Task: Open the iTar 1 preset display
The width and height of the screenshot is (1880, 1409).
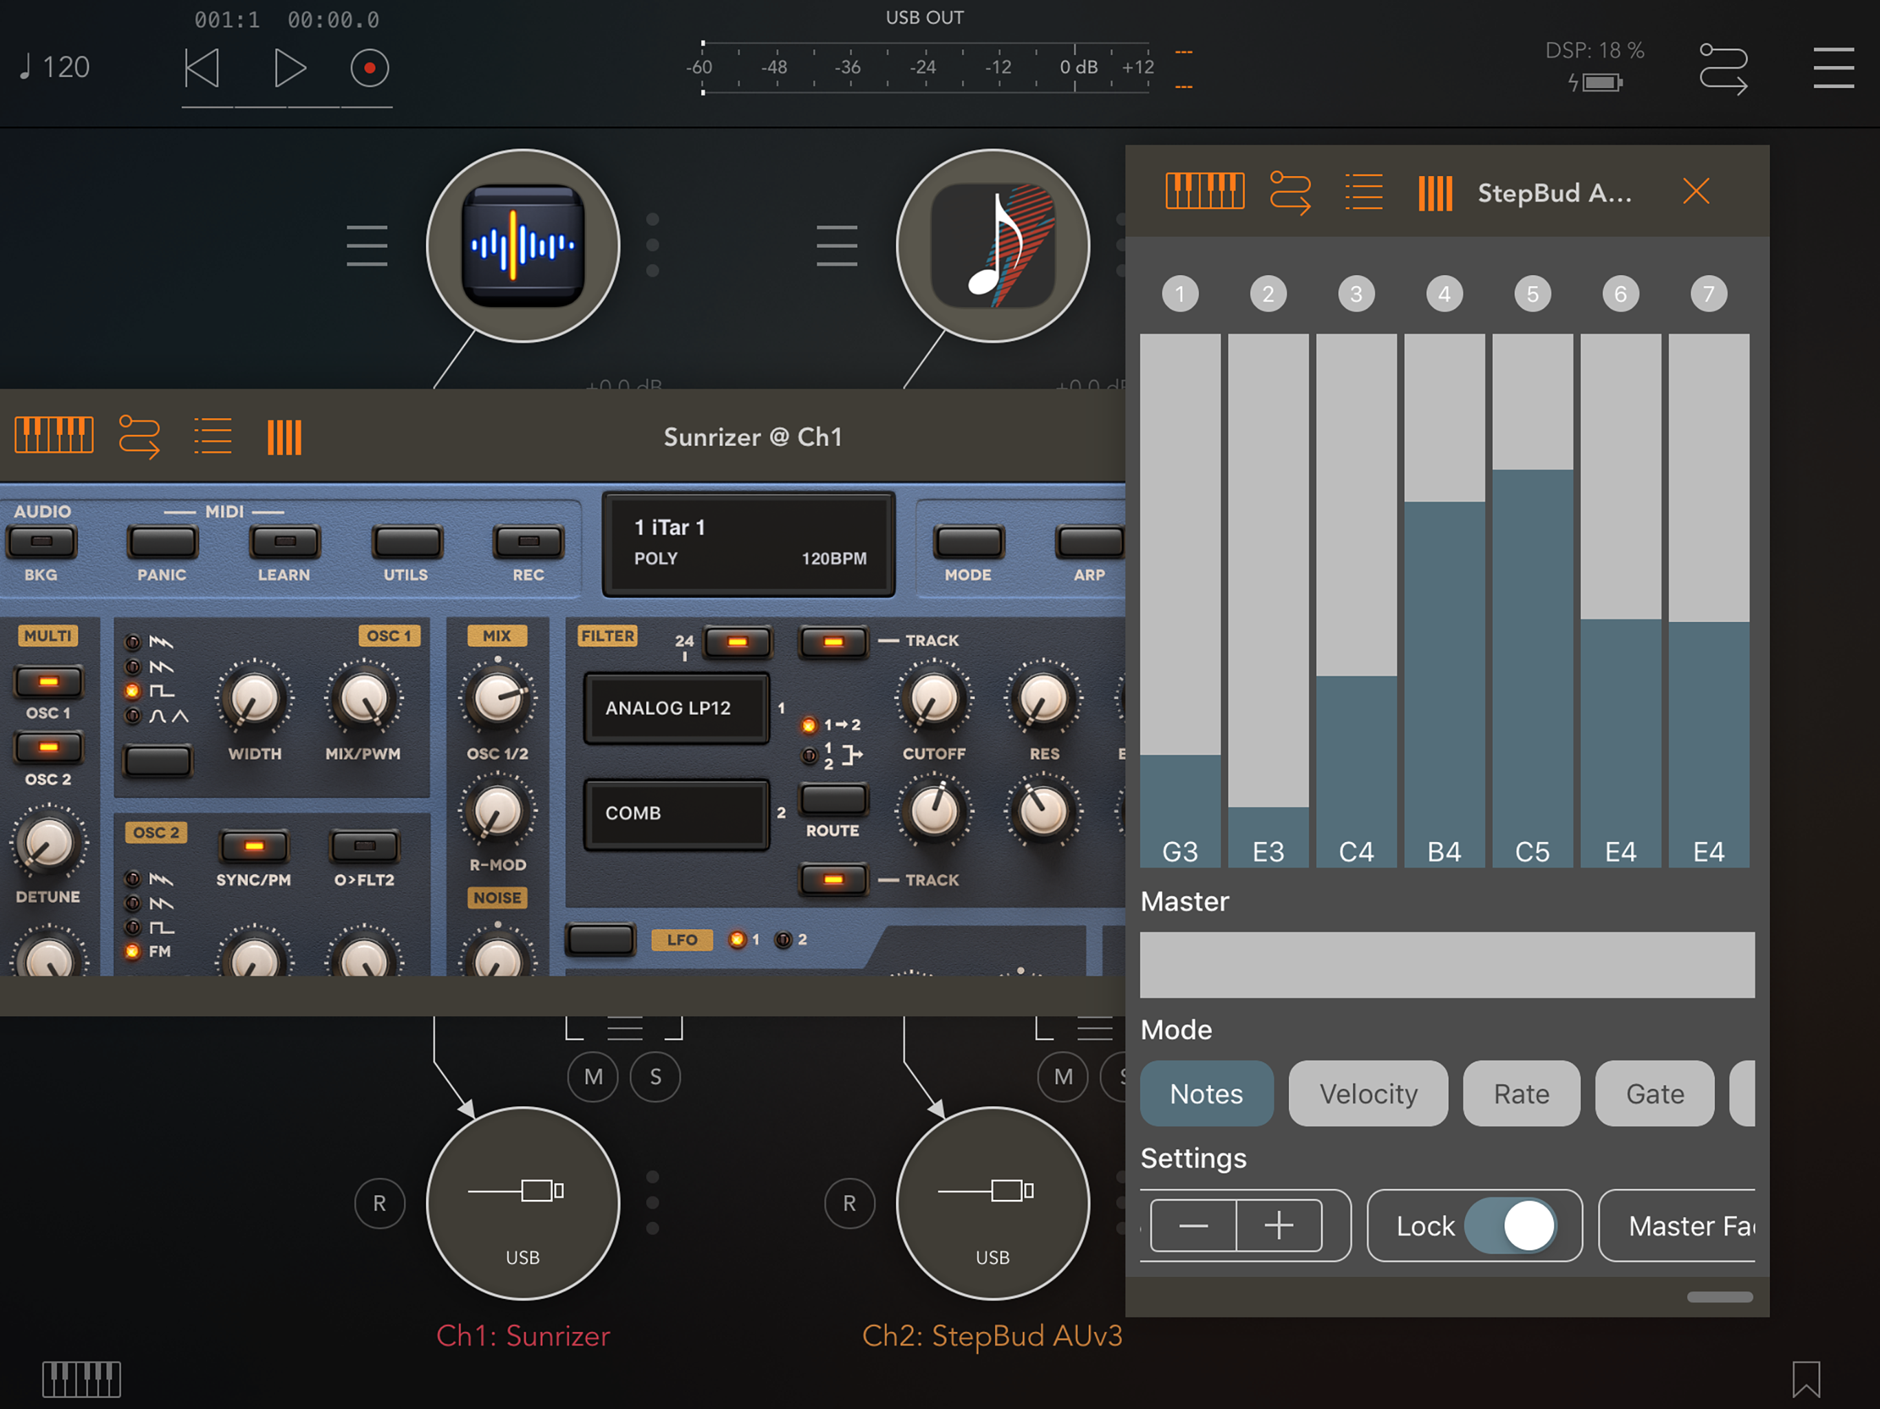Action: pyautogui.click(x=749, y=543)
